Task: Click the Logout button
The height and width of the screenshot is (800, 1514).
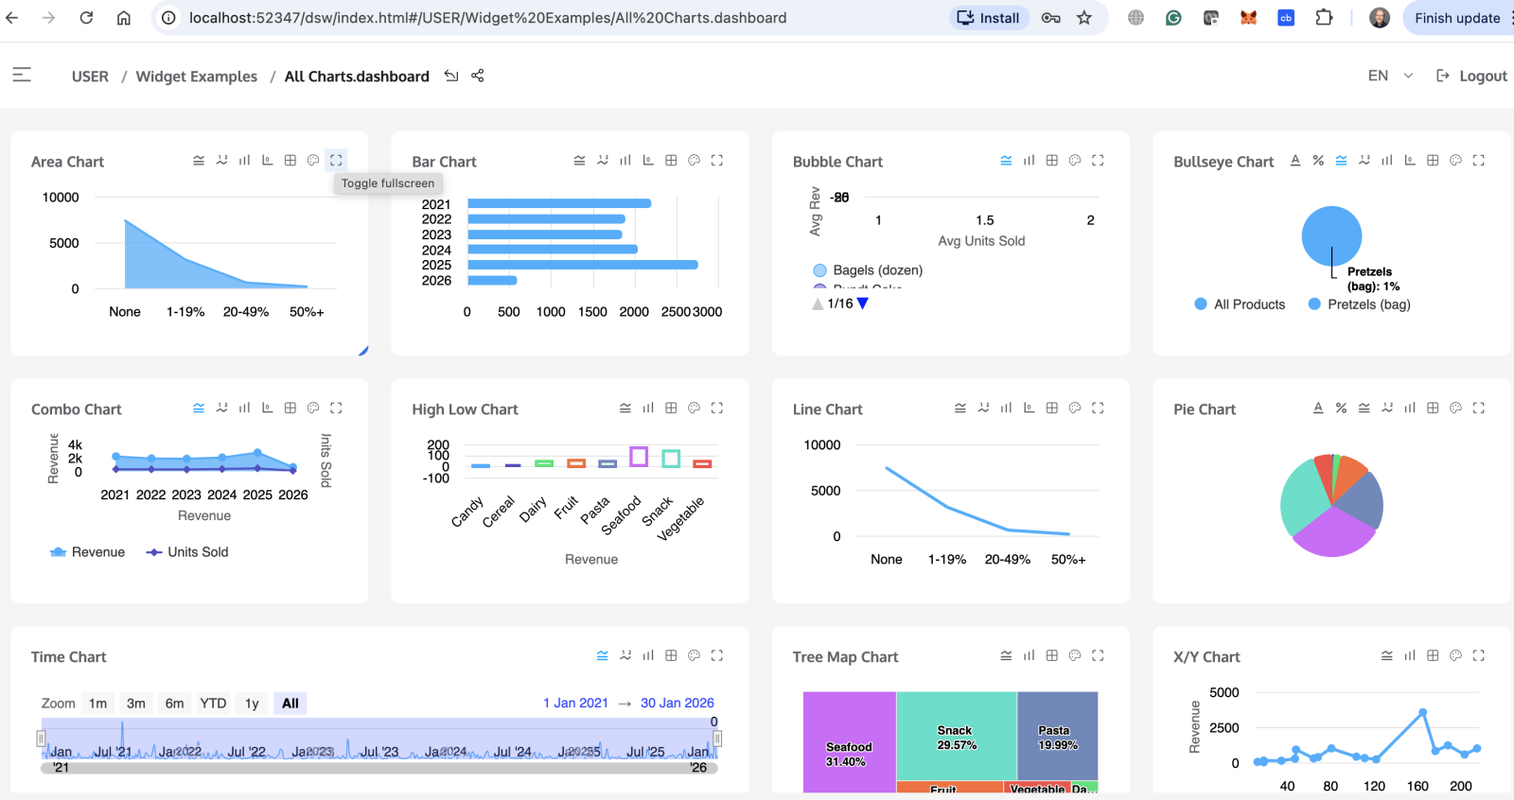Action: click(x=1471, y=76)
